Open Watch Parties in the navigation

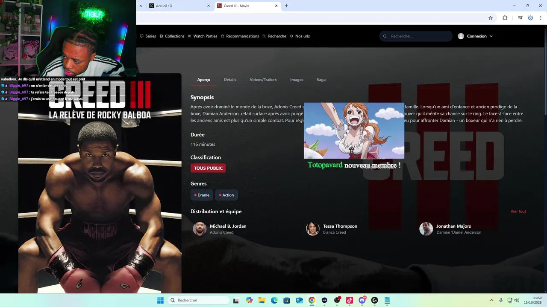point(202,36)
